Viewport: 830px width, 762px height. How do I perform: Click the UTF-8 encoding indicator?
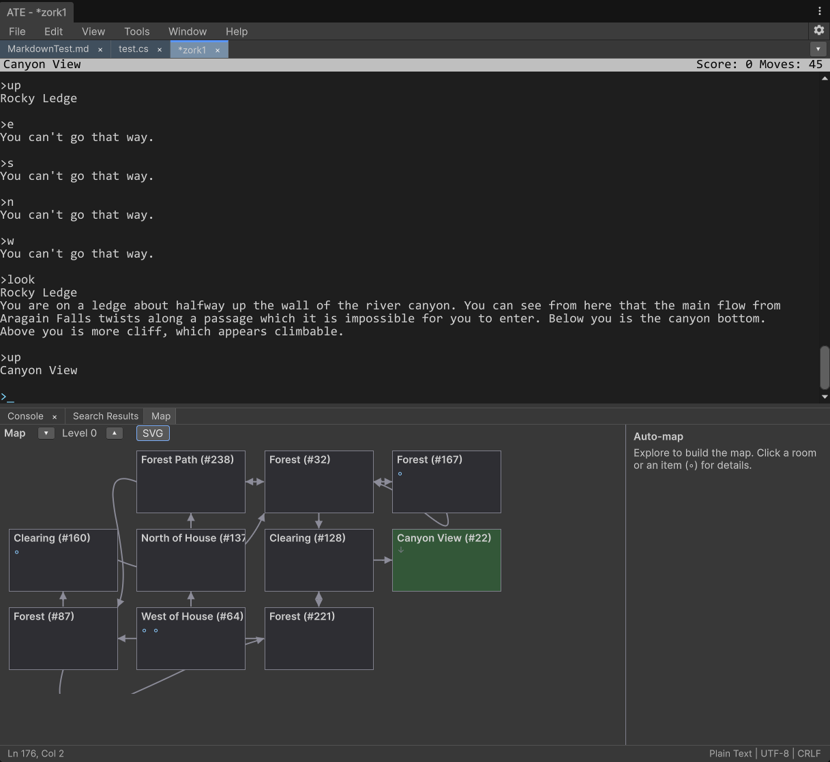tap(775, 753)
